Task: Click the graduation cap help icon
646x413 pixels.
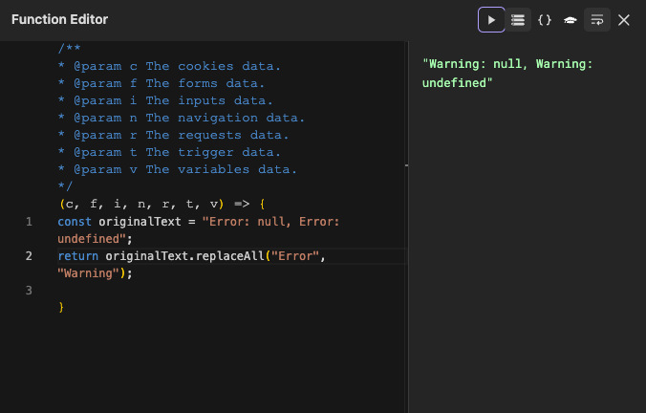Action: tap(571, 20)
